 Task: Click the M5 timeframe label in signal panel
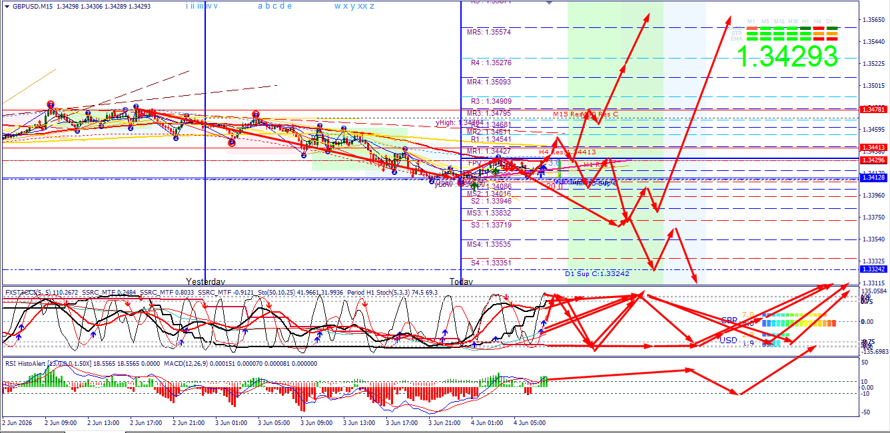click(x=765, y=21)
